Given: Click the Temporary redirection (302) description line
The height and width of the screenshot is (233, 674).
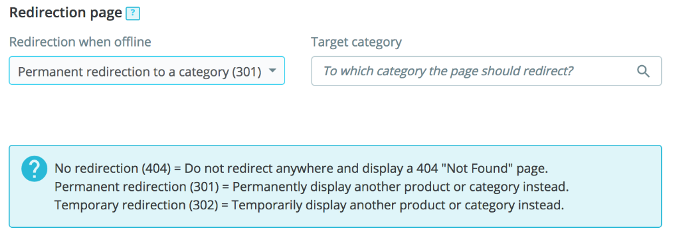Looking at the screenshot, I should (x=309, y=205).
